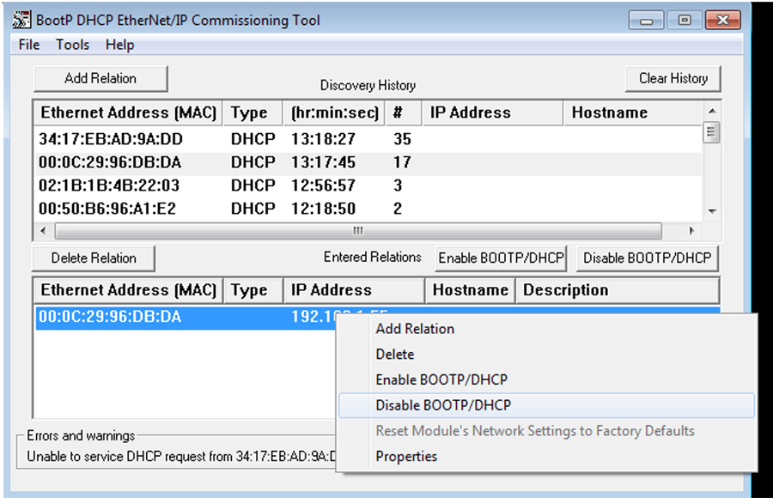Choose Enable BOOTP/DHCP from the context menu
773x498 pixels.
pos(547,380)
